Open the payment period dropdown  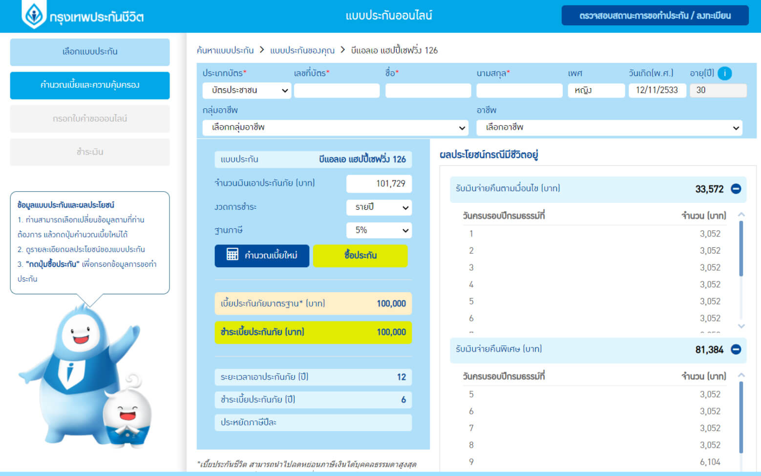pos(379,207)
